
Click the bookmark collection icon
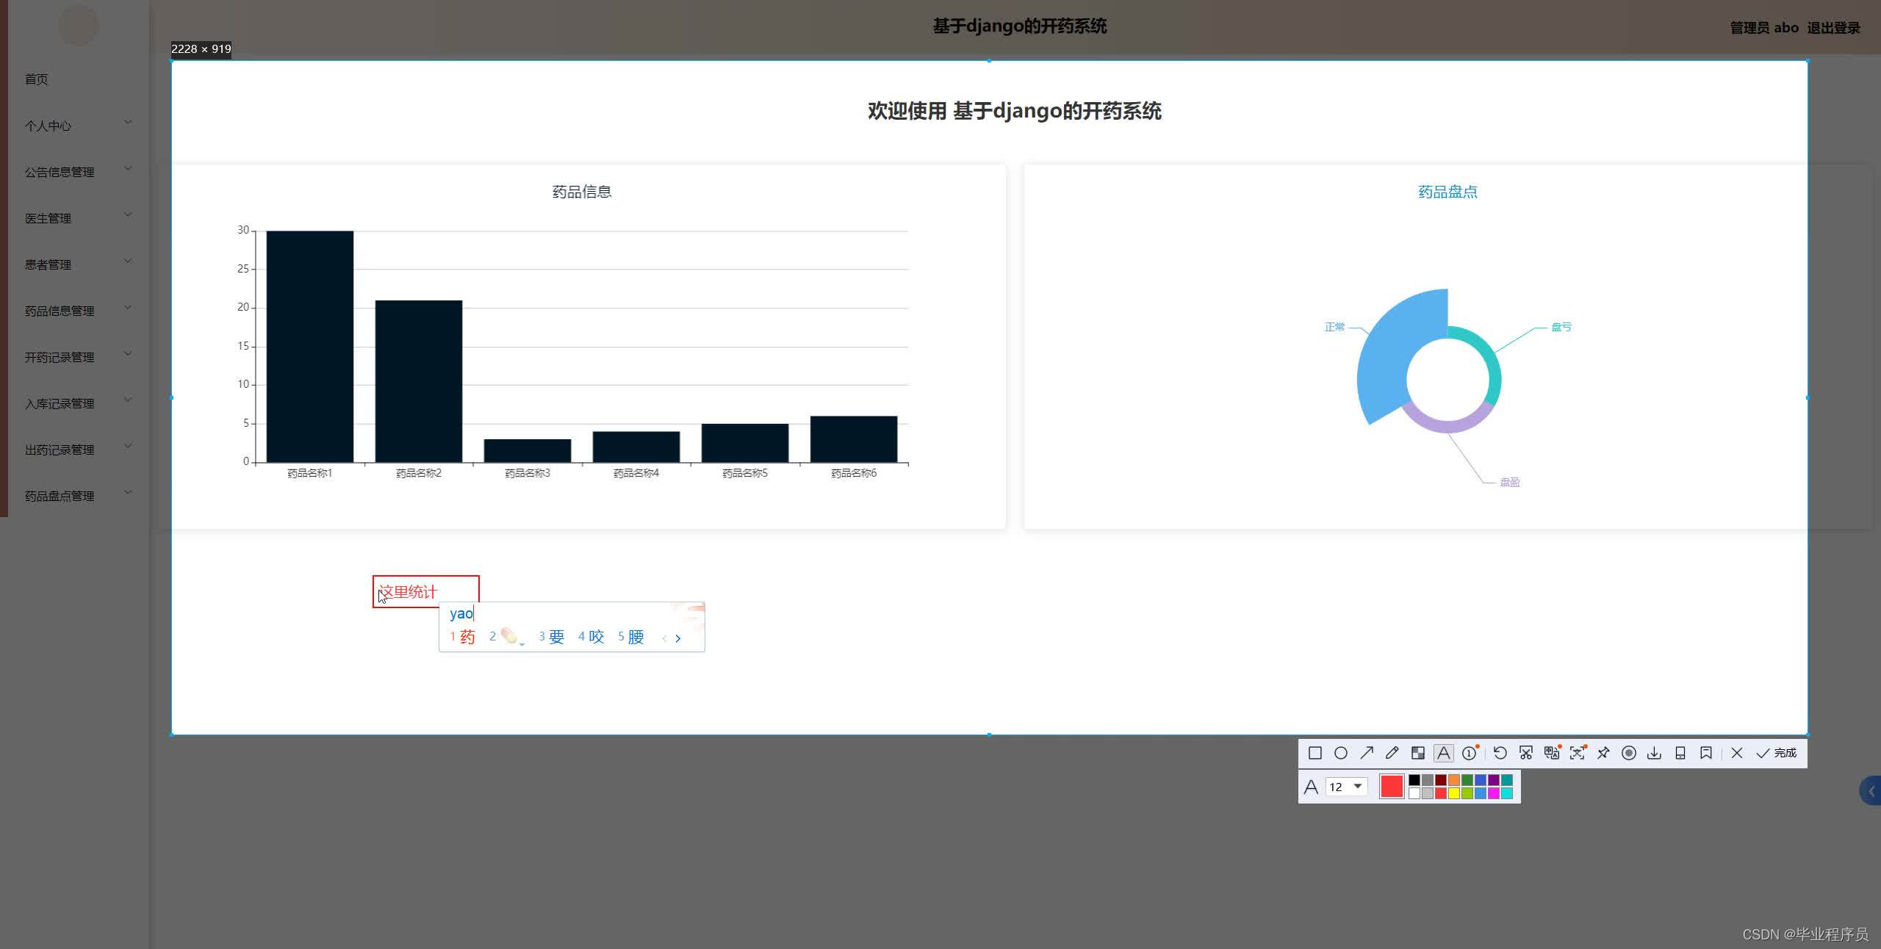(1706, 753)
